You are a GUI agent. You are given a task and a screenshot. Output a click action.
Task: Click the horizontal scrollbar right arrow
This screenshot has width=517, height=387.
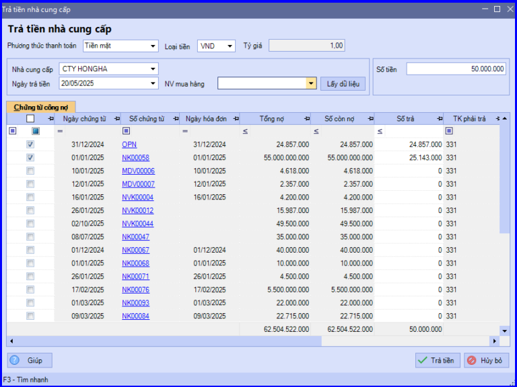(495, 341)
